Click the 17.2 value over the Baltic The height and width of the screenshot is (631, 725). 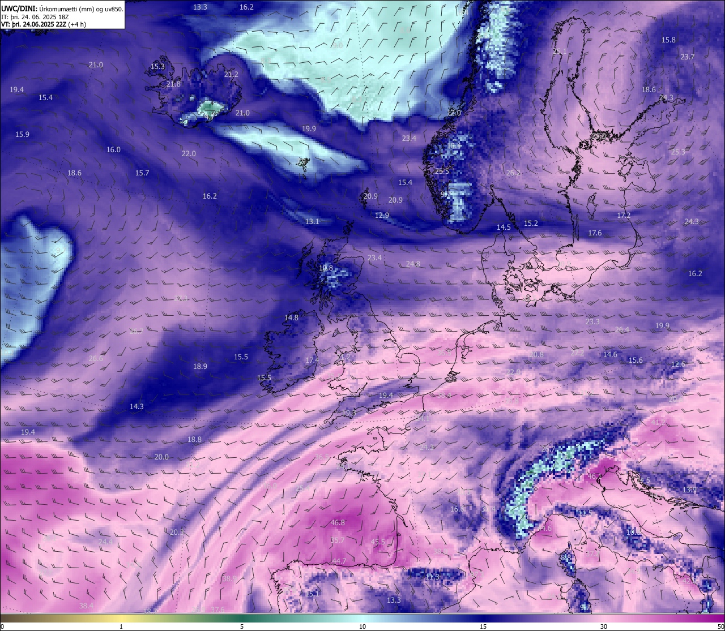point(624,216)
